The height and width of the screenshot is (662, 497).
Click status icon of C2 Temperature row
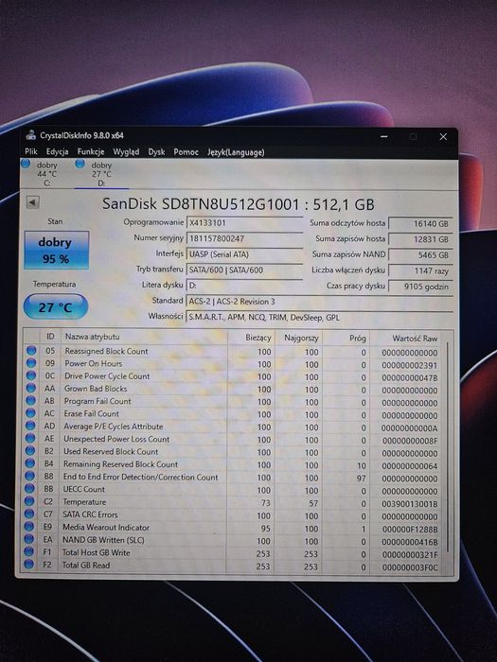click(x=29, y=501)
